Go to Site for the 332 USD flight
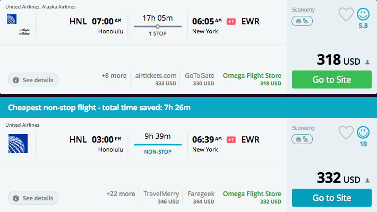 [331, 198]
